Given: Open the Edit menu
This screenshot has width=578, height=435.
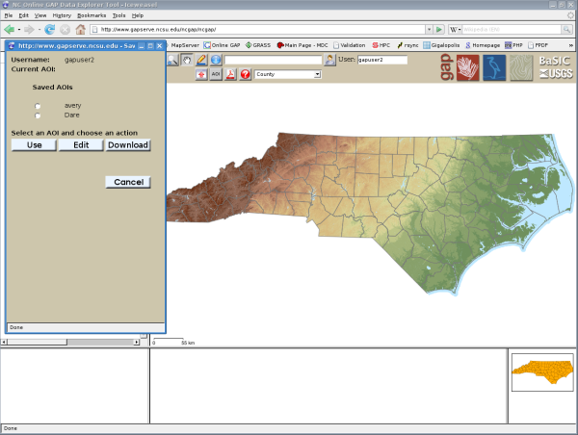Looking at the screenshot, I should coord(23,15).
